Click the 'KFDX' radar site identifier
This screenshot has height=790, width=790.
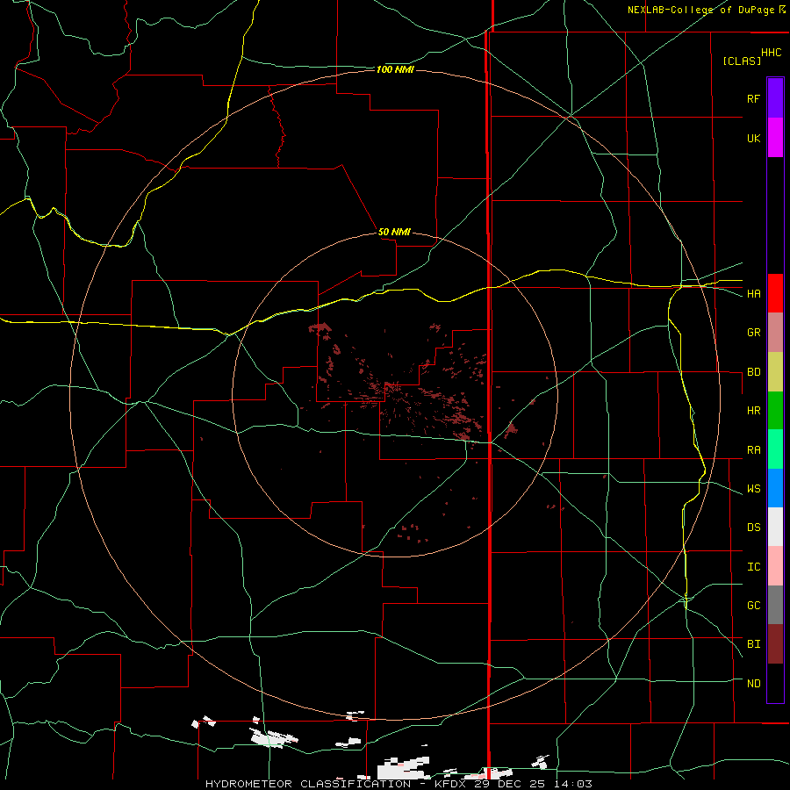[449, 784]
